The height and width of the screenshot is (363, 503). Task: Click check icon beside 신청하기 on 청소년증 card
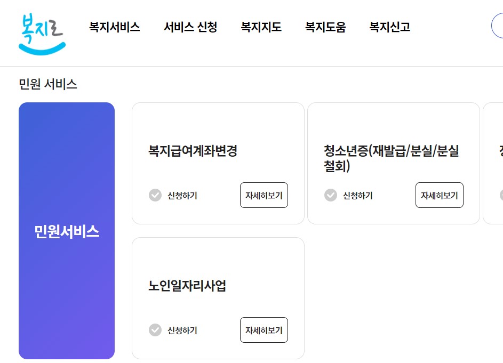(330, 195)
